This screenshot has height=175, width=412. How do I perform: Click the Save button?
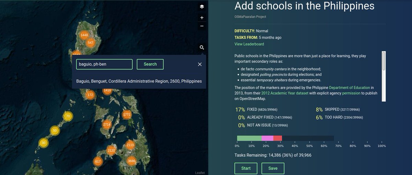(x=273, y=168)
